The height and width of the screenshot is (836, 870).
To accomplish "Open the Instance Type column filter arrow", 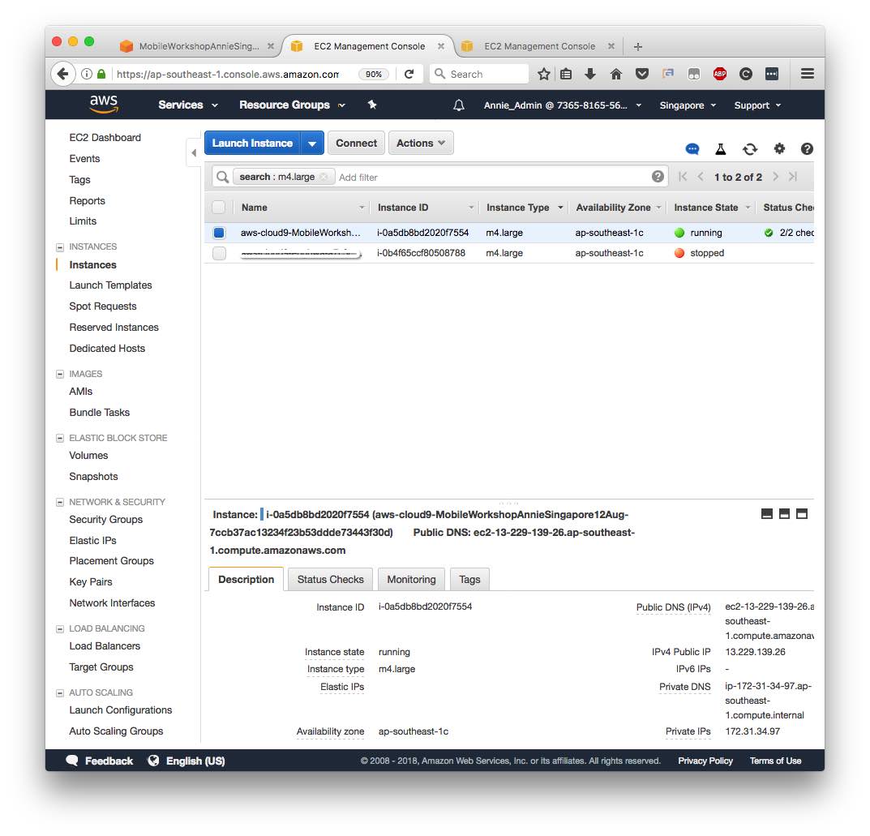I will pos(560,208).
